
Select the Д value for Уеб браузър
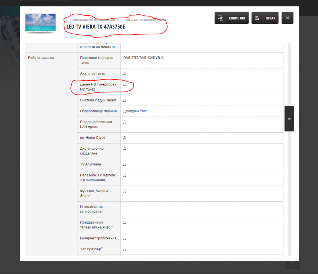(125, 249)
